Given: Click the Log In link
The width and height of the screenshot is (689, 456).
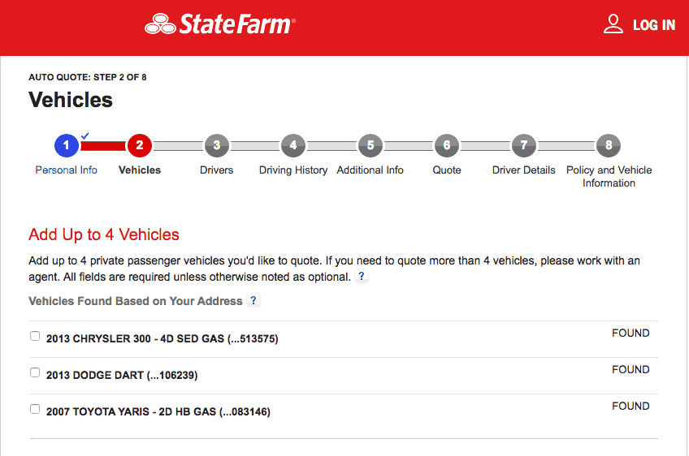Looking at the screenshot, I should coord(654,25).
